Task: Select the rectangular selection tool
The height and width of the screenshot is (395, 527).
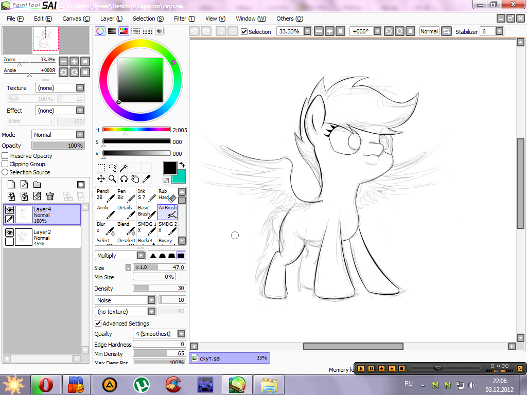Action: pos(101,167)
